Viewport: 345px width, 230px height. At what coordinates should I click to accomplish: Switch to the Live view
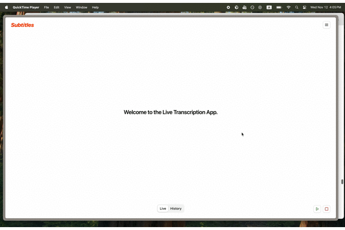click(x=163, y=208)
